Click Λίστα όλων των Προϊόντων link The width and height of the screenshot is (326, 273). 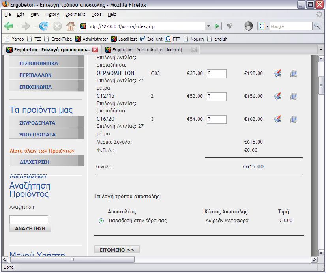pos(42,151)
